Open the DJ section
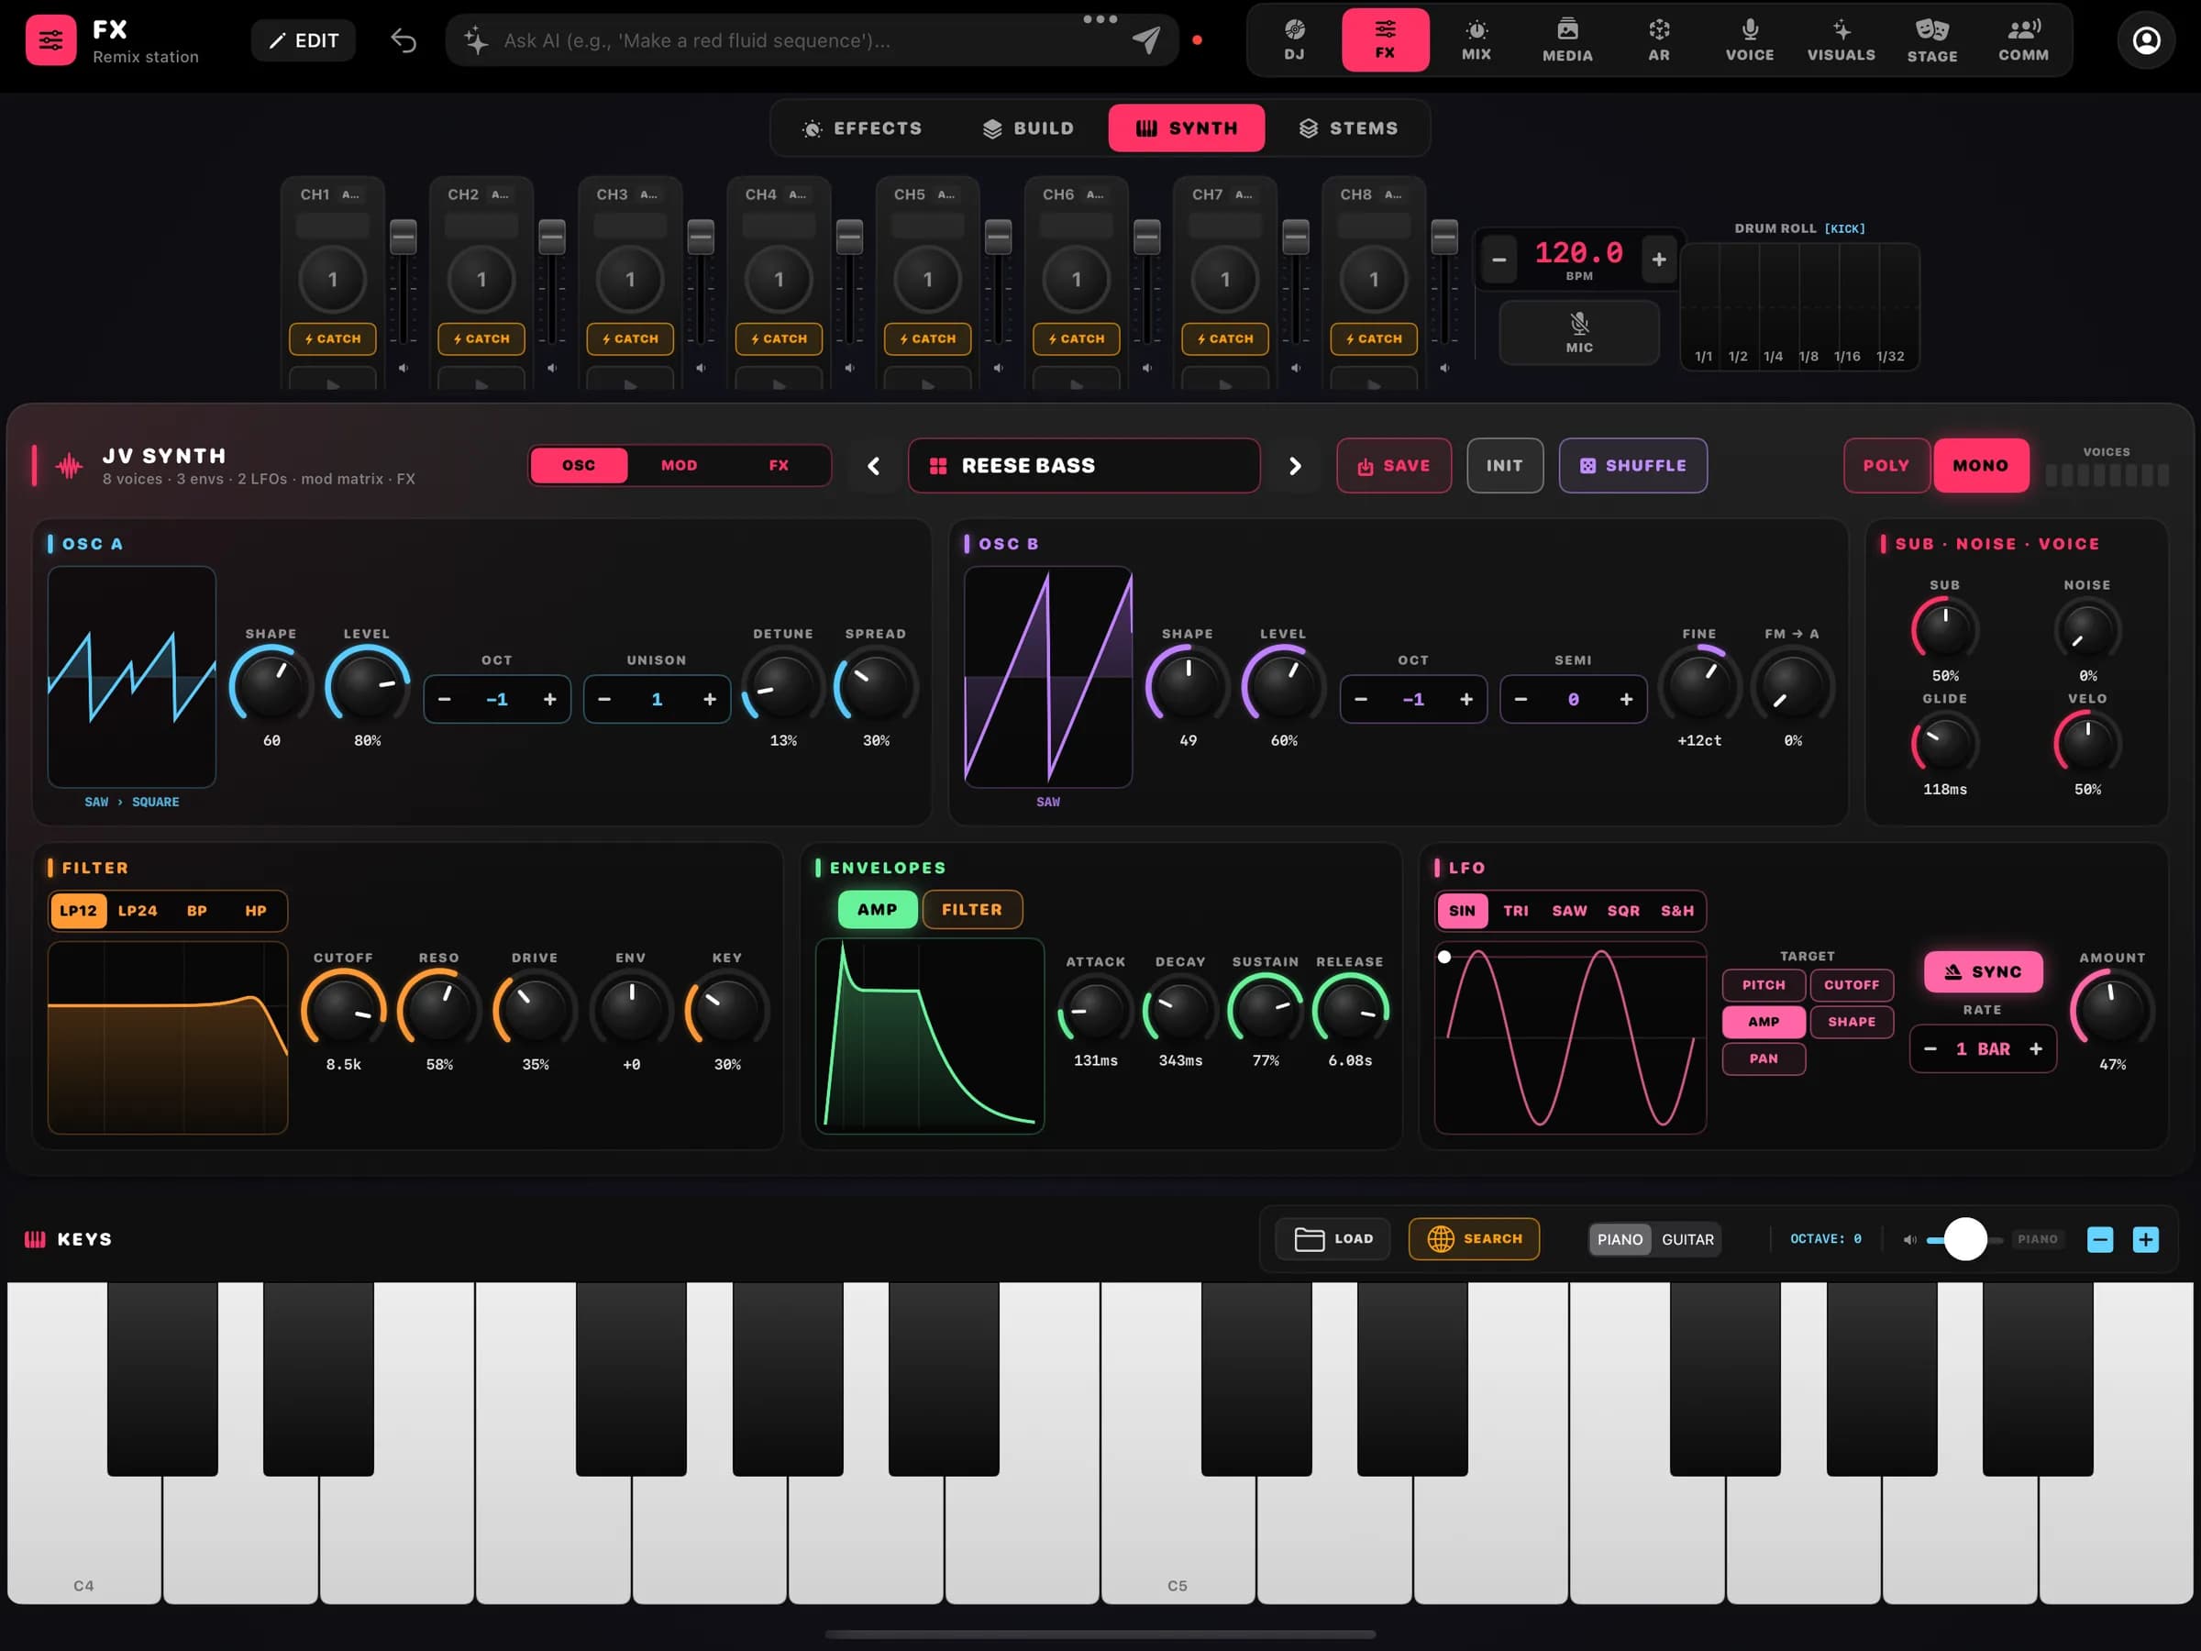The height and width of the screenshot is (1651, 2201). pyautogui.click(x=1293, y=39)
